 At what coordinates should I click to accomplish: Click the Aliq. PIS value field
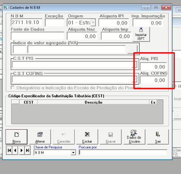coord(153,67)
